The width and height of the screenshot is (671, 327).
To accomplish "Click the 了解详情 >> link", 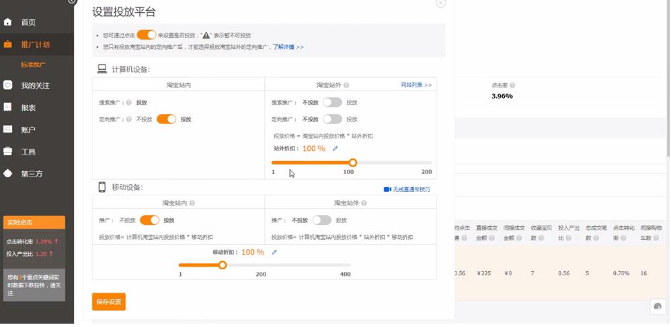I will pos(288,47).
